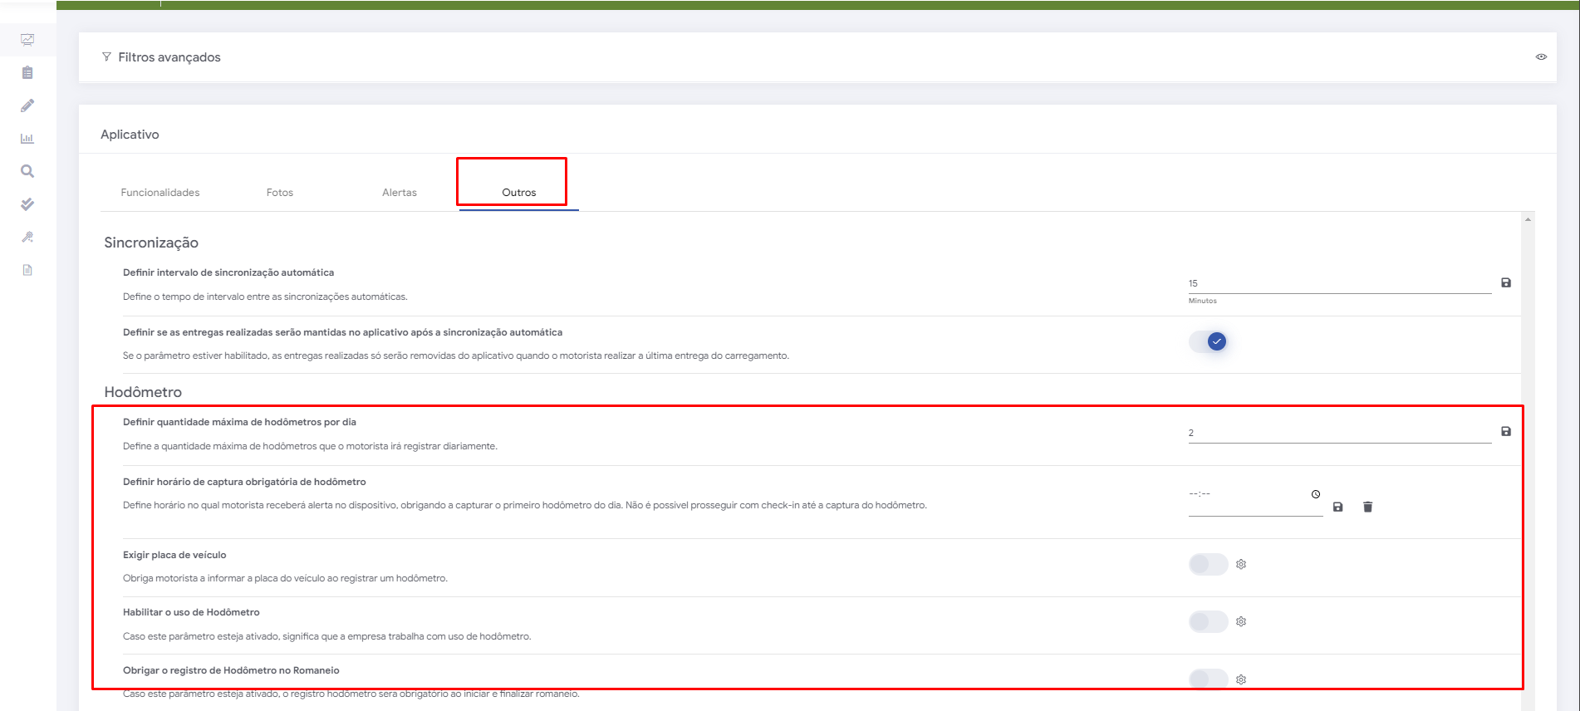Image resolution: width=1580 pixels, height=711 pixels.
Task: Save the sync interval value
Action: pyautogui.click(x=1506, y=282)
